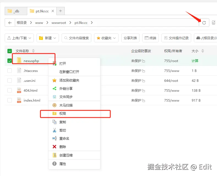Click the refresh directory icon

tap(204, 23)
